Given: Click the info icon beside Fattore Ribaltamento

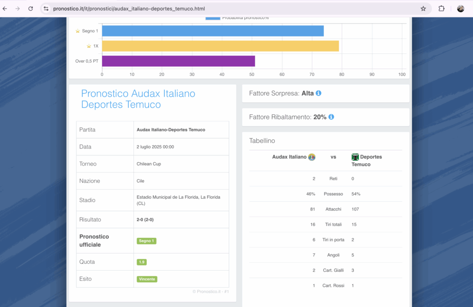Looking at the screenshot, I should [331, 117].
